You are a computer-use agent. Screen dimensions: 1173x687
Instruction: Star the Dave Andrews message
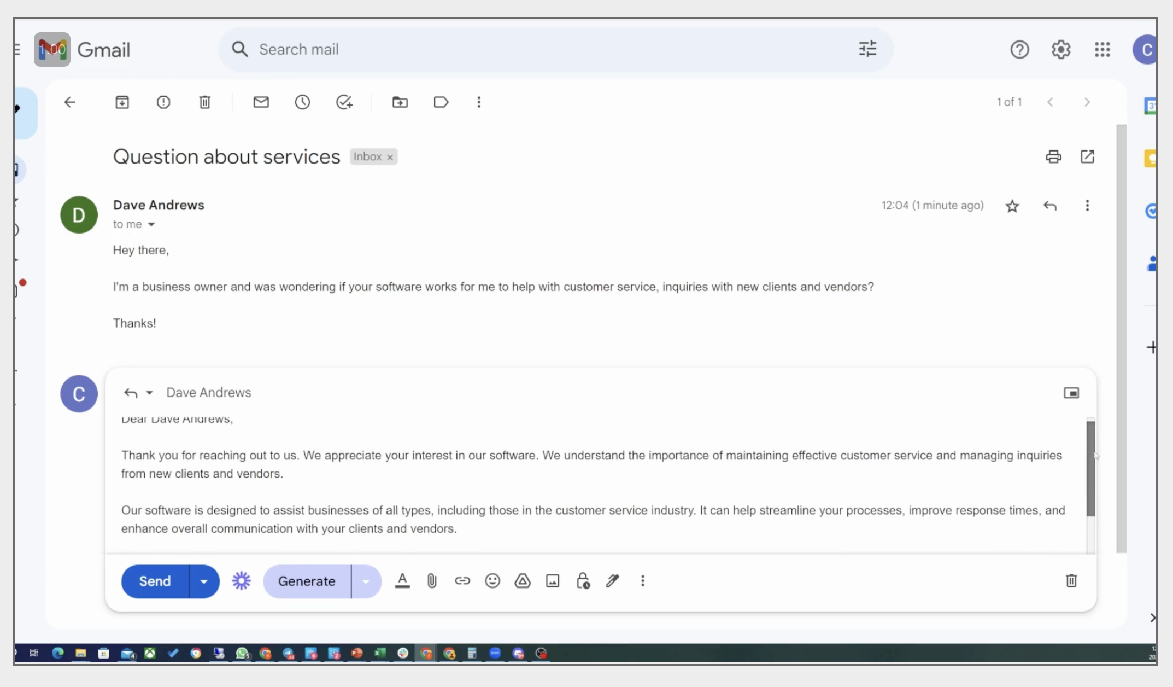click(1012, 206)
